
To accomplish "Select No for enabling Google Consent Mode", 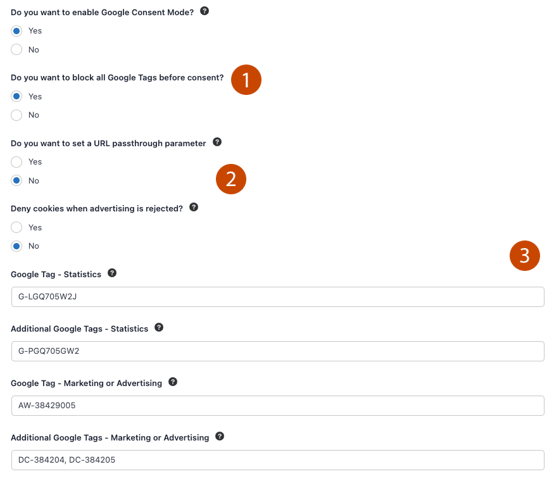I will pyautogui.click(x=16, y=49).
